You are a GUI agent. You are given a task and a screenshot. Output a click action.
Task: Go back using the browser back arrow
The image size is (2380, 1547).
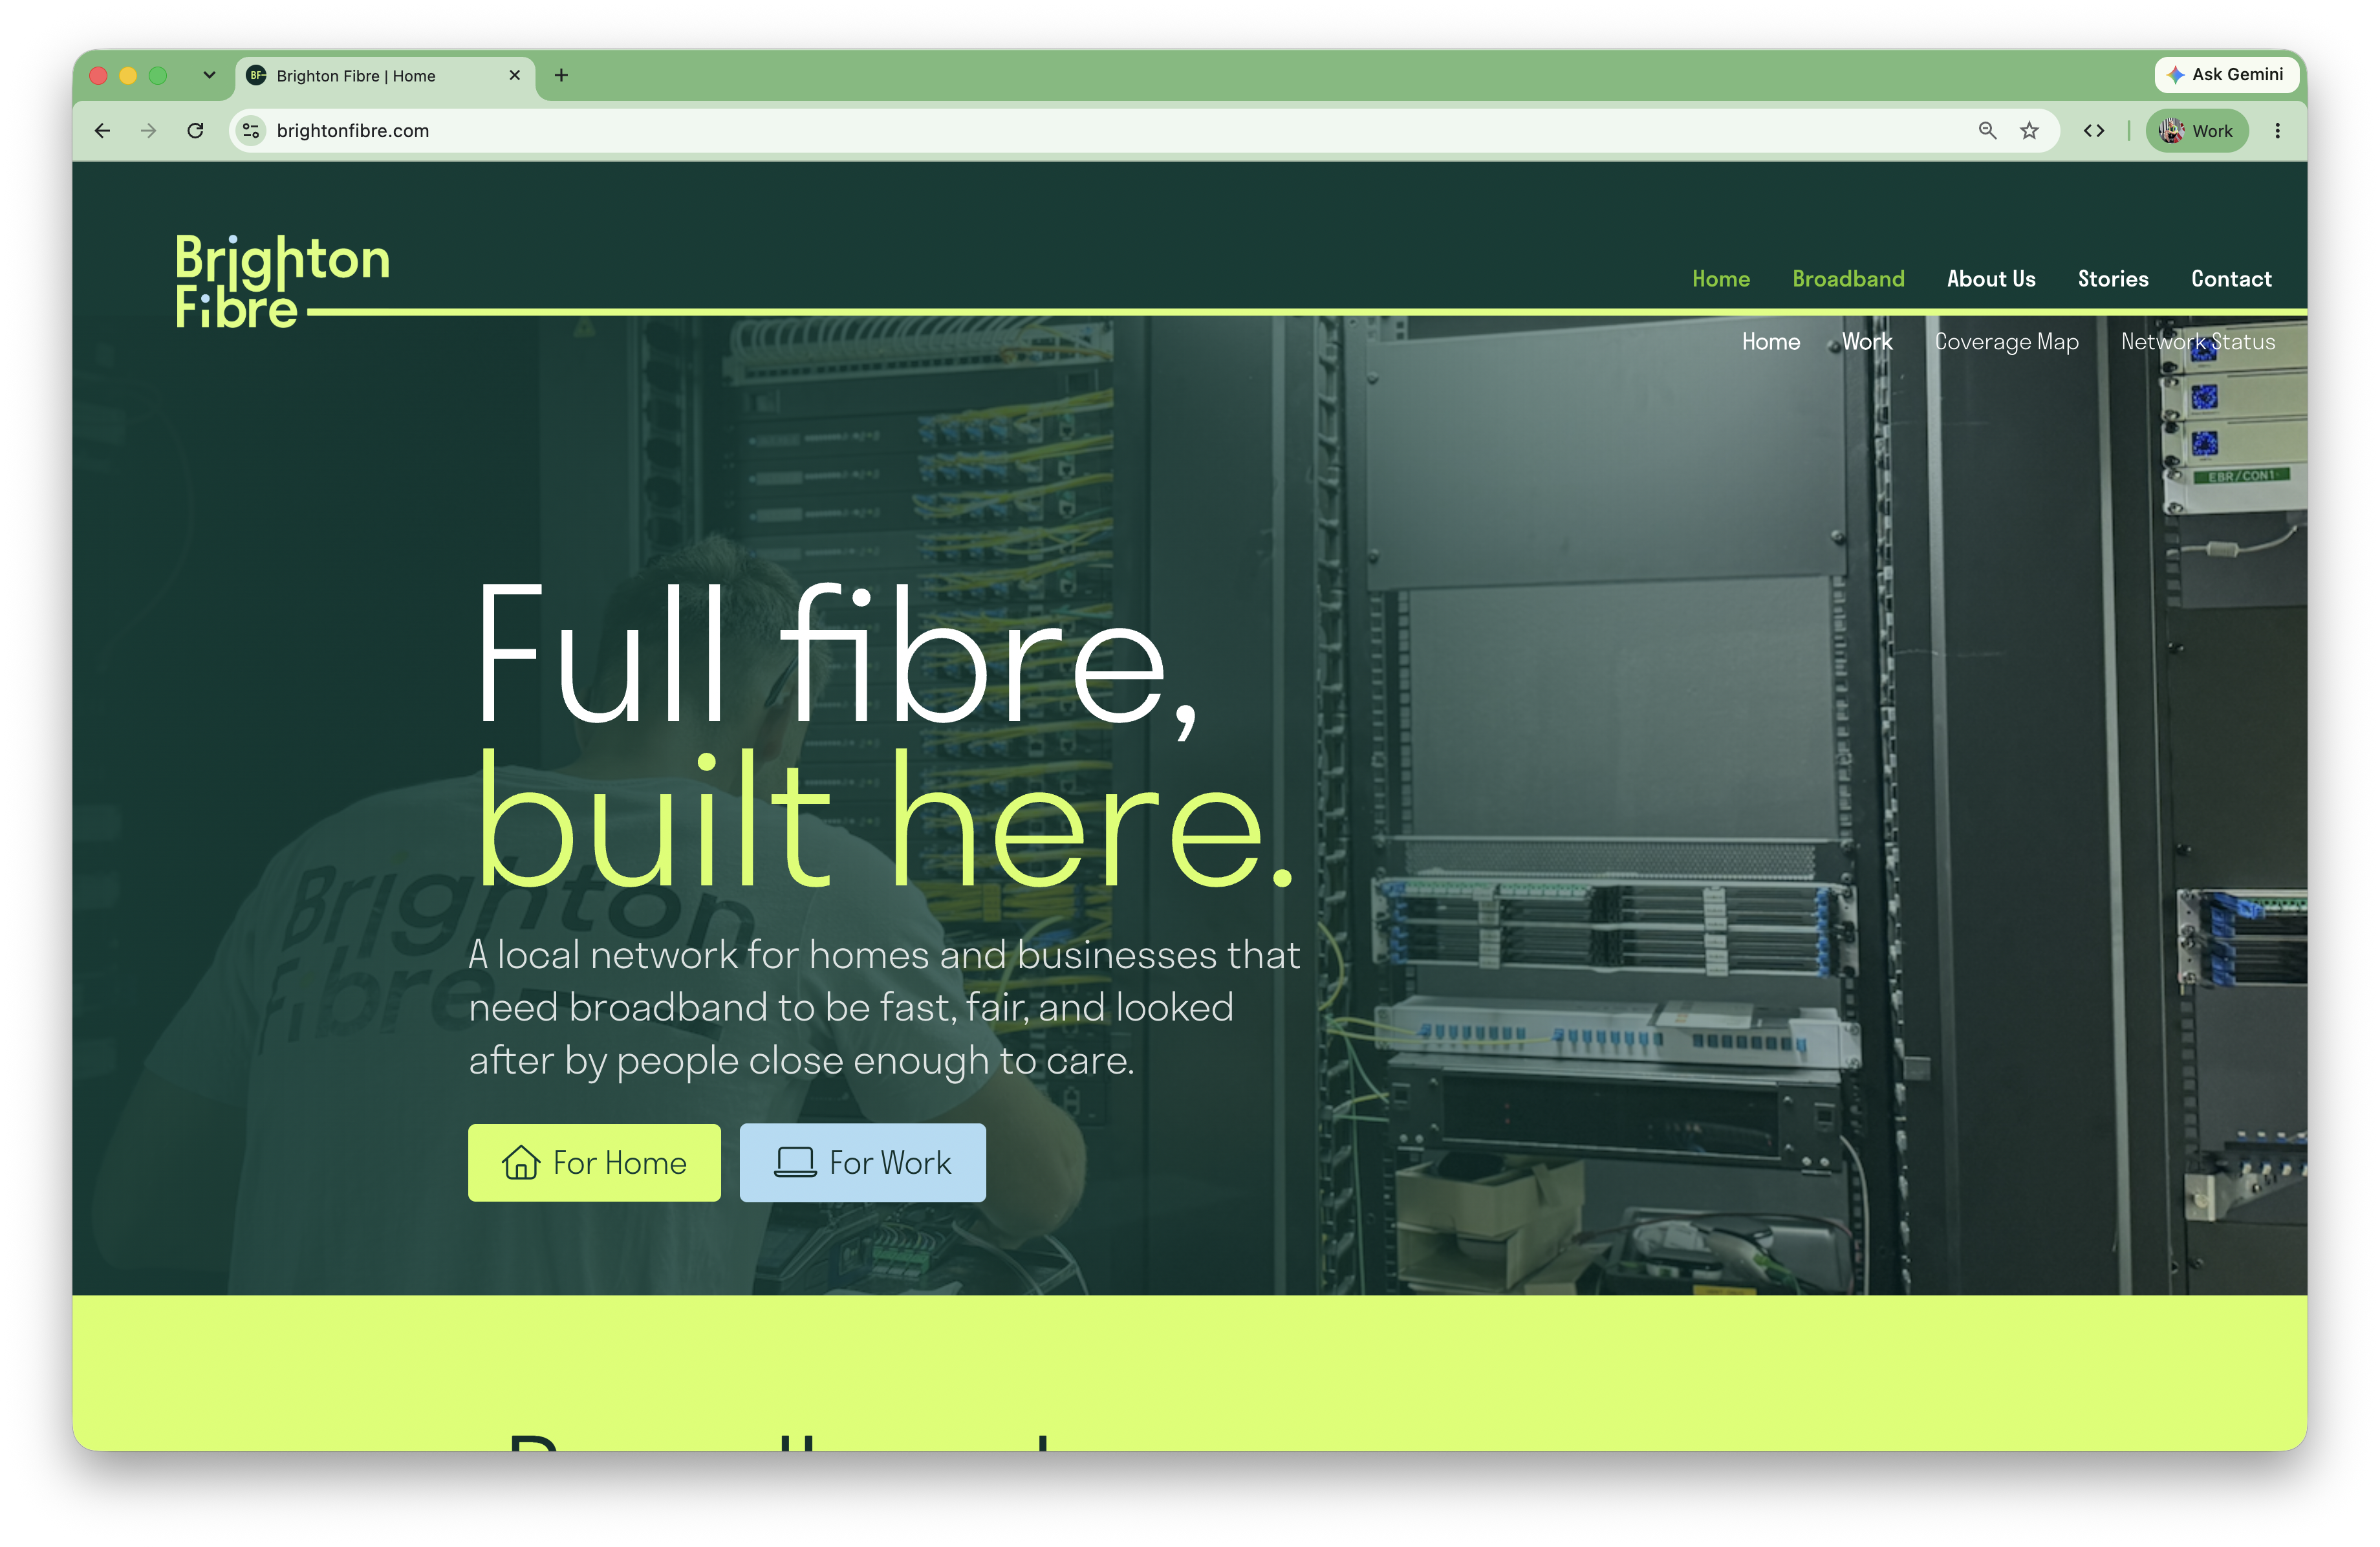pos(102,131)
